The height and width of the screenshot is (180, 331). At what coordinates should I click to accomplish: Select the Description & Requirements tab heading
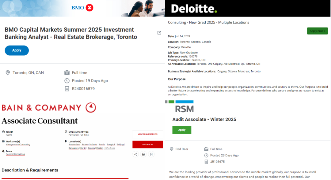30,170
